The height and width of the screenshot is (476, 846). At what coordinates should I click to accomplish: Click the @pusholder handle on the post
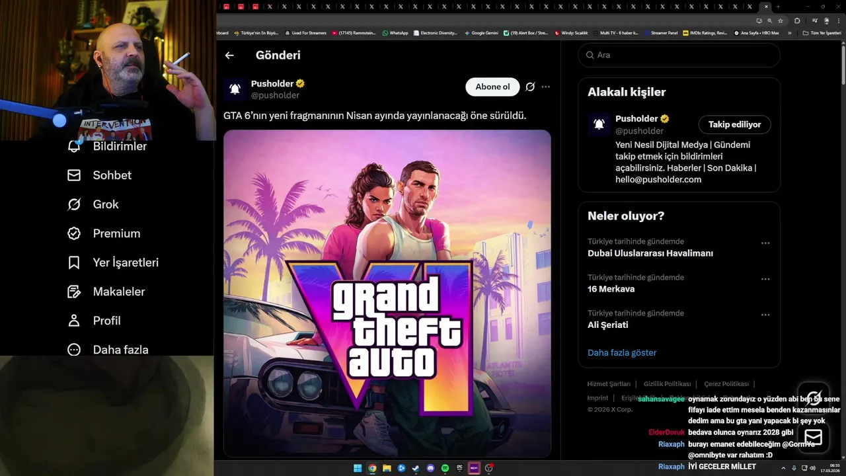(x=275, y=95)
